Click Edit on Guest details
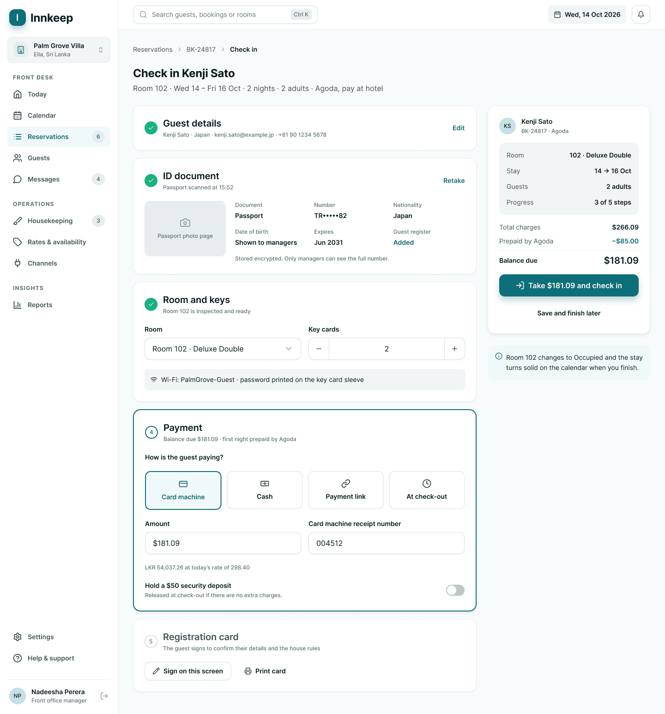Image resolution: width=665 pixels, height=714 pixels. point(459,128)
